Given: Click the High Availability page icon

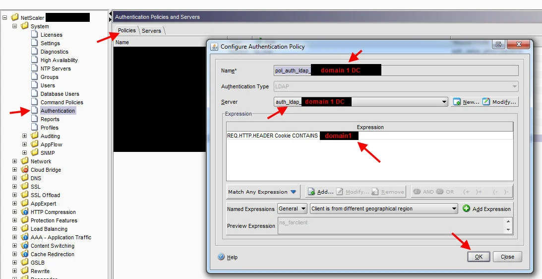Looking at the screenshot, I should coord(34,60).
